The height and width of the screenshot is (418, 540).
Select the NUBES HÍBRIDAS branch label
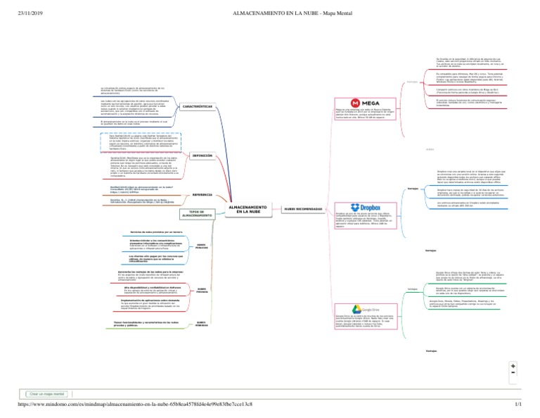(202, 324)
